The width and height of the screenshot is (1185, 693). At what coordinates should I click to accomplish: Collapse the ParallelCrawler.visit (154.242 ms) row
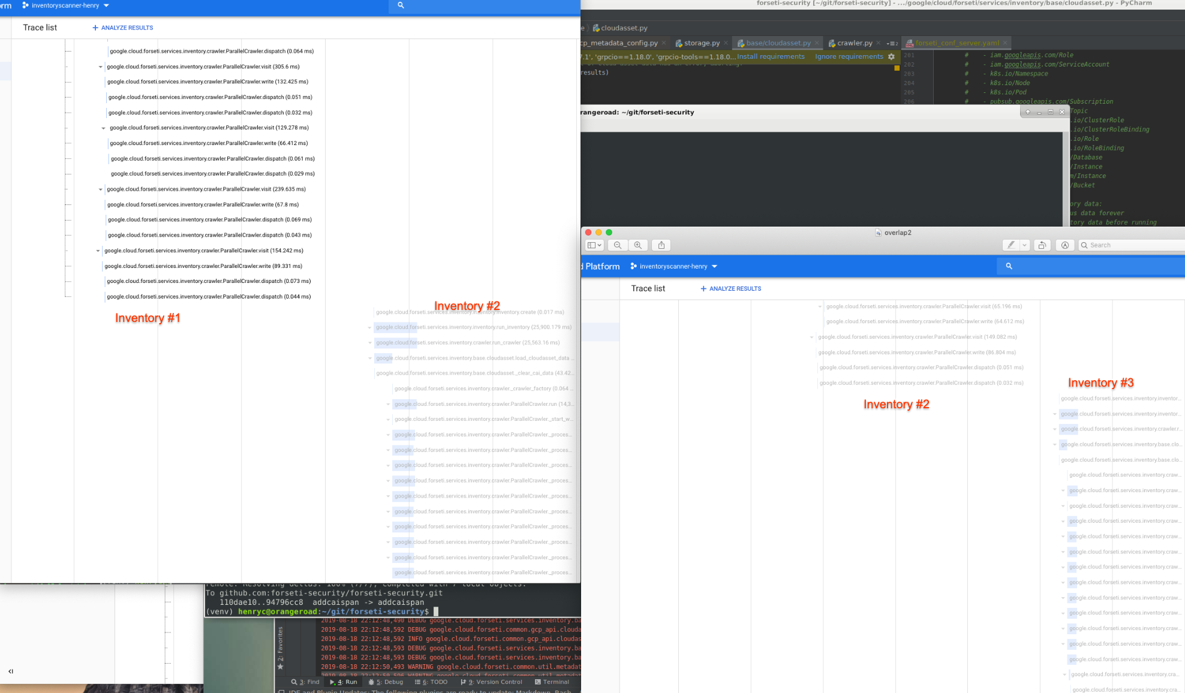pyautogui.click(x=98, y=251)
